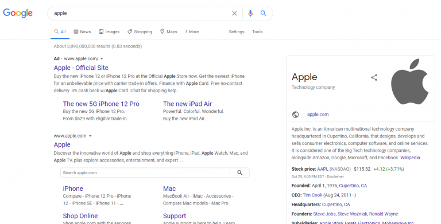Click the About 3,890,000,000 results text
This screenshot has height=224, width=441.
tap(98, 46)
